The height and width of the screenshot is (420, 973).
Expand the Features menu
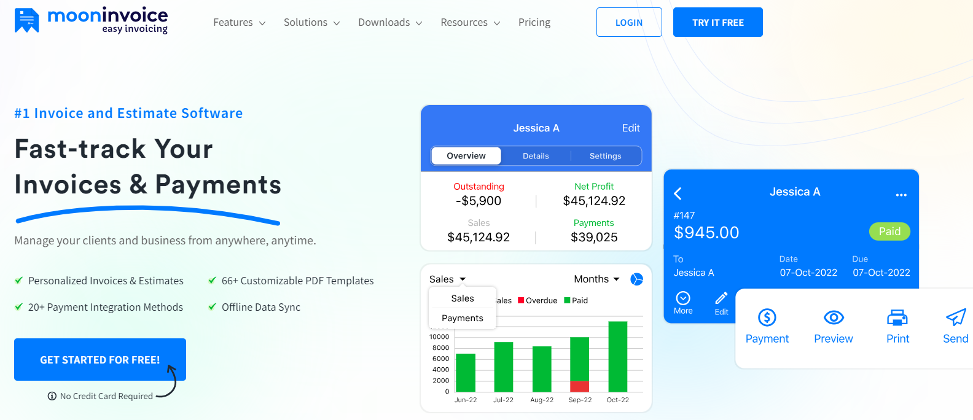[239, 22]
